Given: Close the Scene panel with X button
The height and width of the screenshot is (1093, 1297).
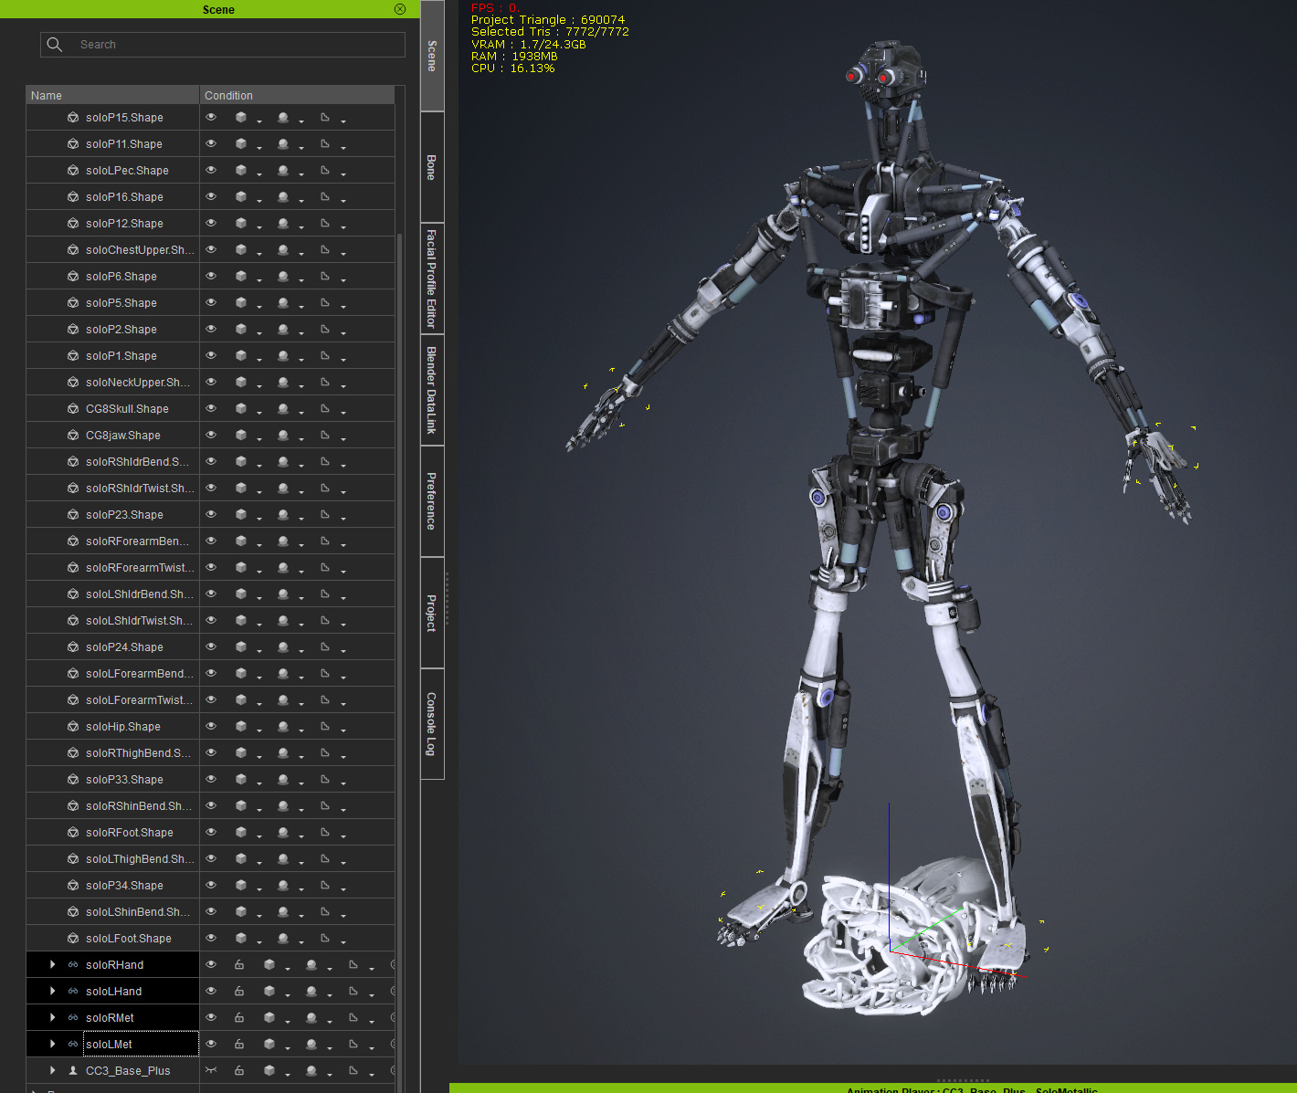Looking at the screenshot, I should pos(400,9).
